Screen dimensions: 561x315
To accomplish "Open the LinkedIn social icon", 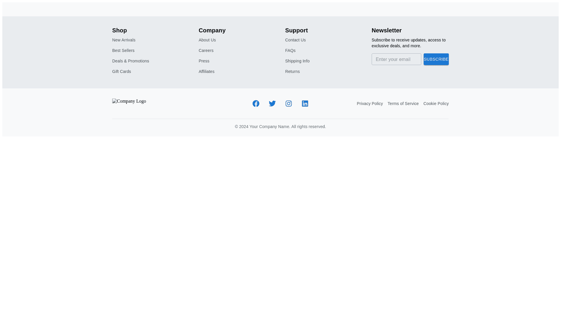I will 305,104.
